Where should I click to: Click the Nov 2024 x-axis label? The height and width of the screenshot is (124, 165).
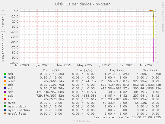(x=22, y=65)
